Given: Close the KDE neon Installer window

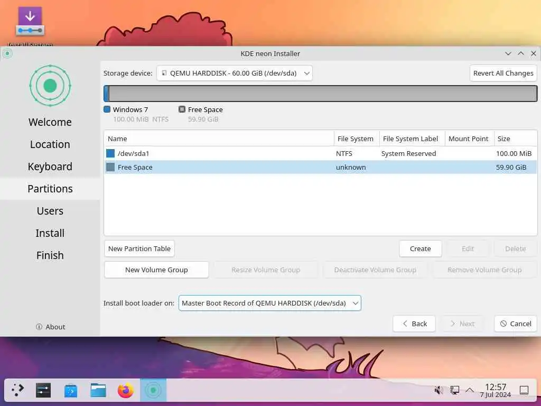Looking at the screenshot, I should [534, 53].
